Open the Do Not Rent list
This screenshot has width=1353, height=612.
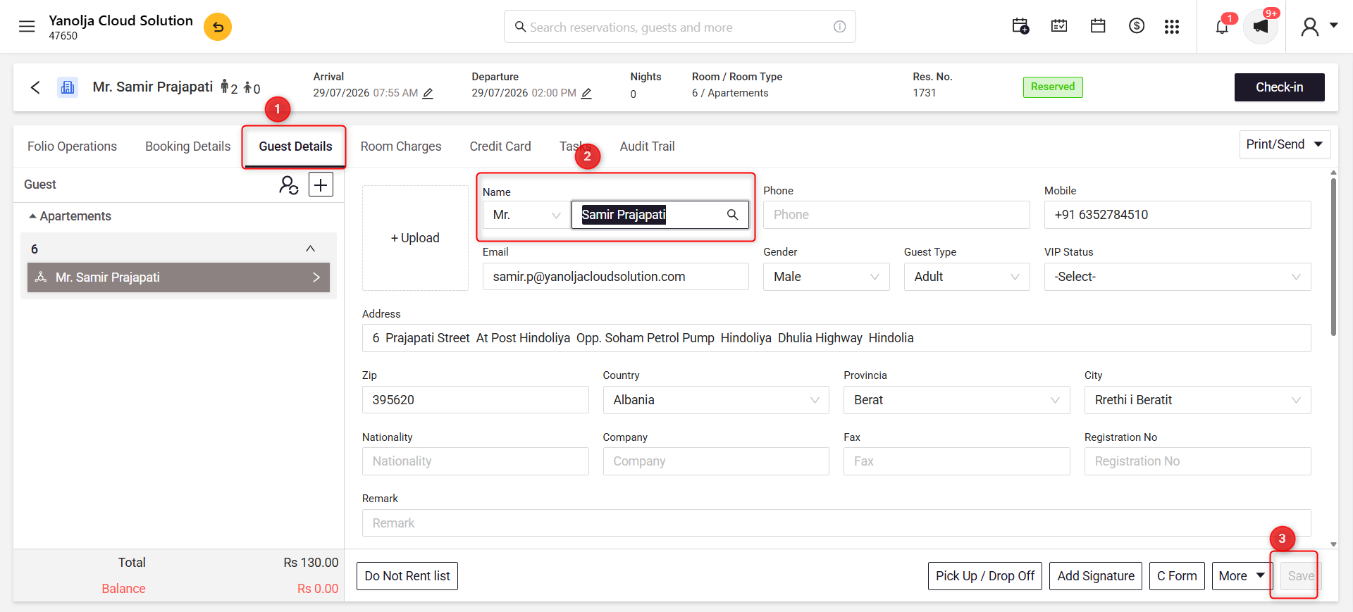click(407, 576)
